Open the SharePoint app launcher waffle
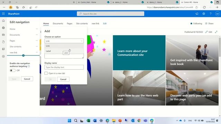This screenshot has height=124, width=221. (3, 14)
